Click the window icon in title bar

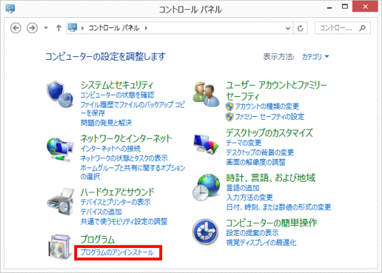click(10, 9)
